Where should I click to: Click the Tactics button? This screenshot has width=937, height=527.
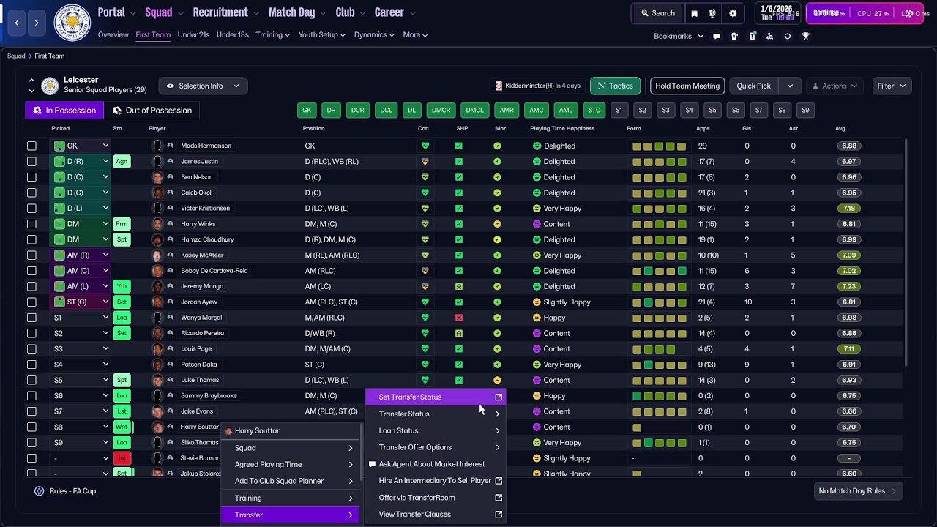[615, 86]
